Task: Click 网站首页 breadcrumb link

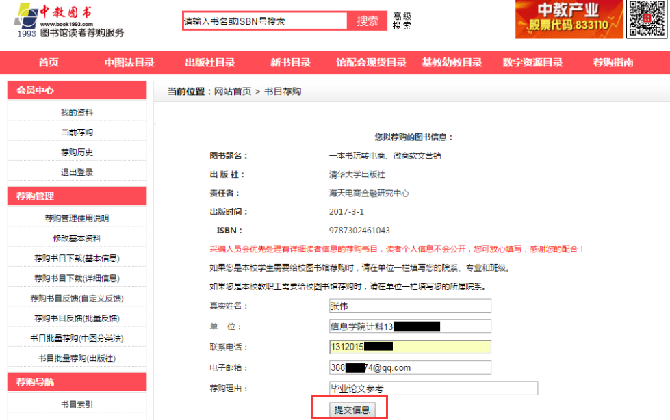Action: click(233, 91)
